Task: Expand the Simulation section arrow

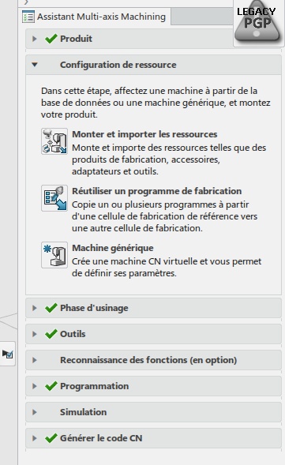Action: (35, 412)
